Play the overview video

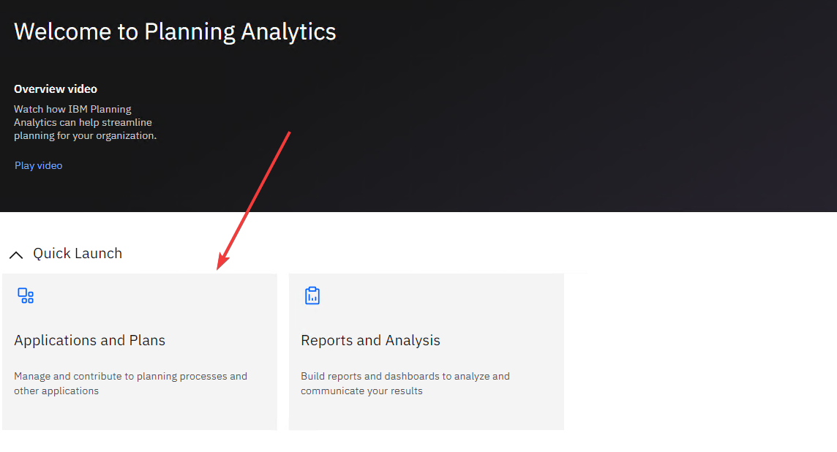pyautogui.click(x=39, y=165)
